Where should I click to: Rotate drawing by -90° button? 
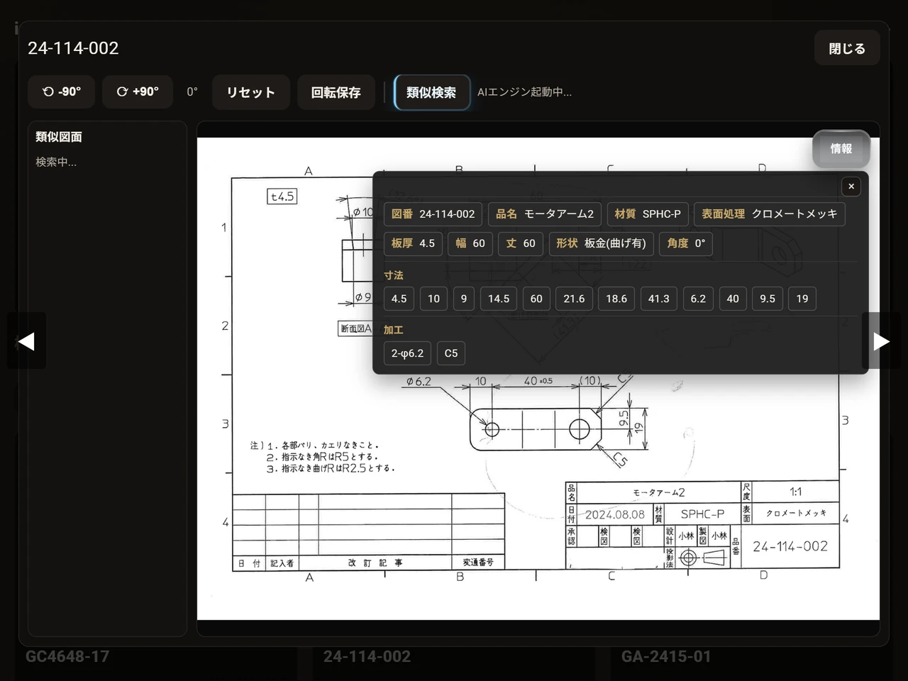(61, 92)
